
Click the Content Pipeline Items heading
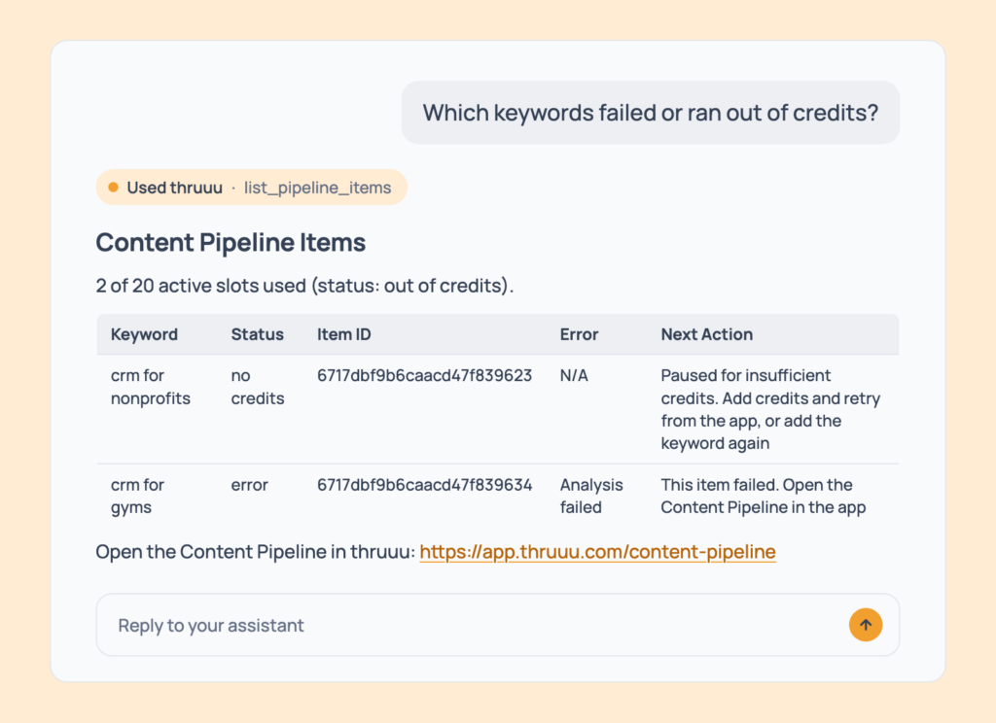231,242
